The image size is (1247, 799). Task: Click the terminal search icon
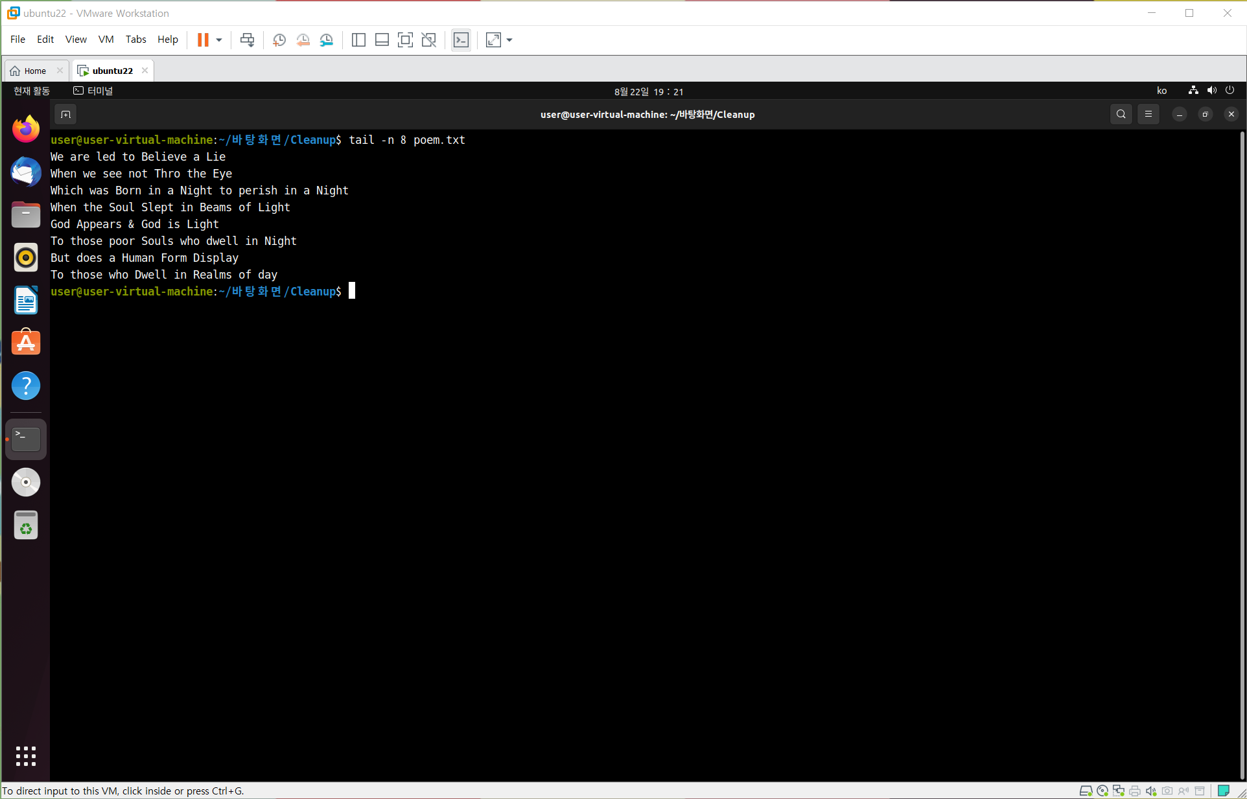pyautogui.click(x=1121, y=115)
